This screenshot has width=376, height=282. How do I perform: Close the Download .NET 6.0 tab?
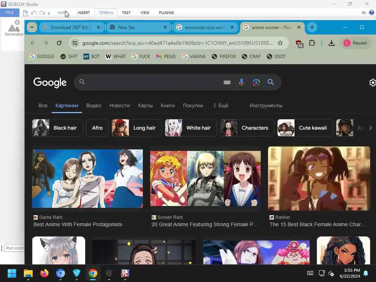[98, 27]
